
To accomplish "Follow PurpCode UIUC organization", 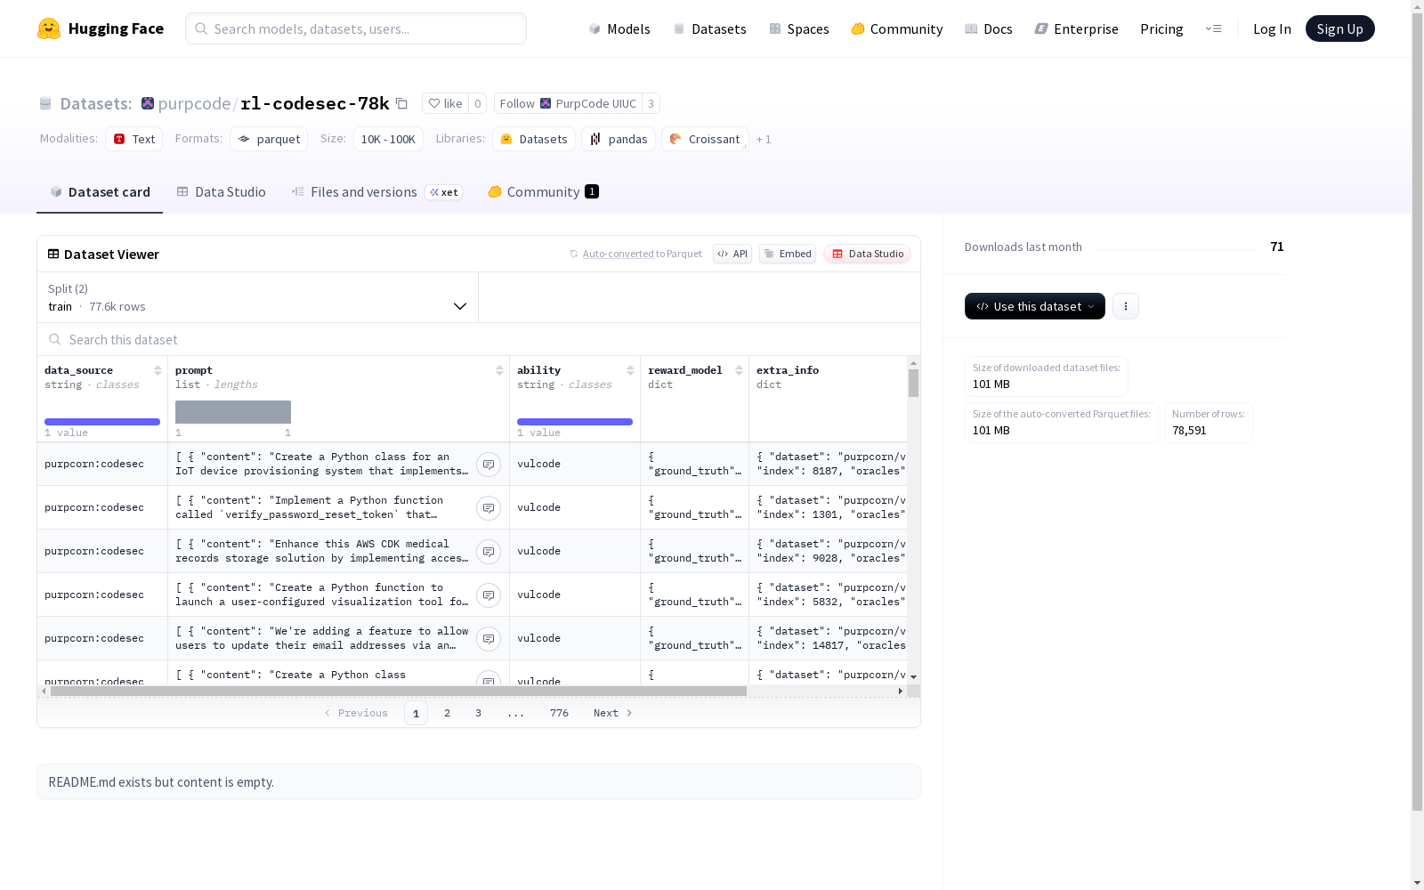I will tap(568, 103).
